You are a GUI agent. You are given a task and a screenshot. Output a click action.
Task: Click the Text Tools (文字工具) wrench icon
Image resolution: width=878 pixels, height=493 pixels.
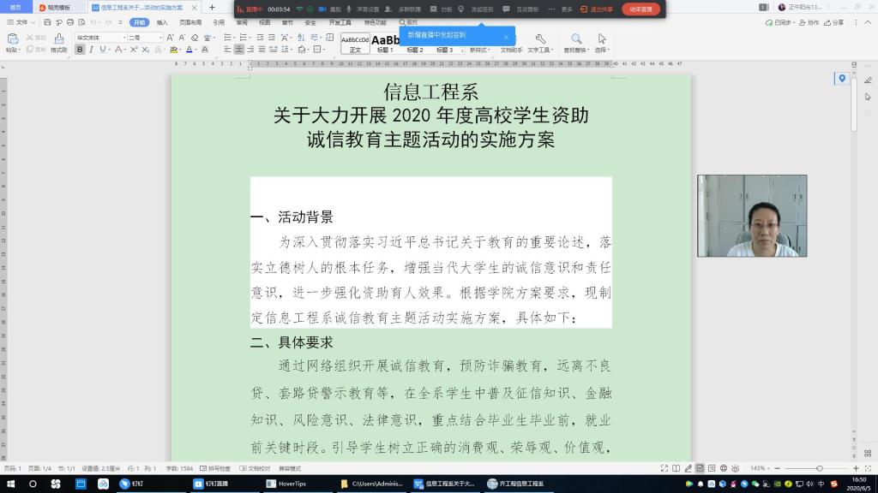pyautogui.click(x=539, y=39)
